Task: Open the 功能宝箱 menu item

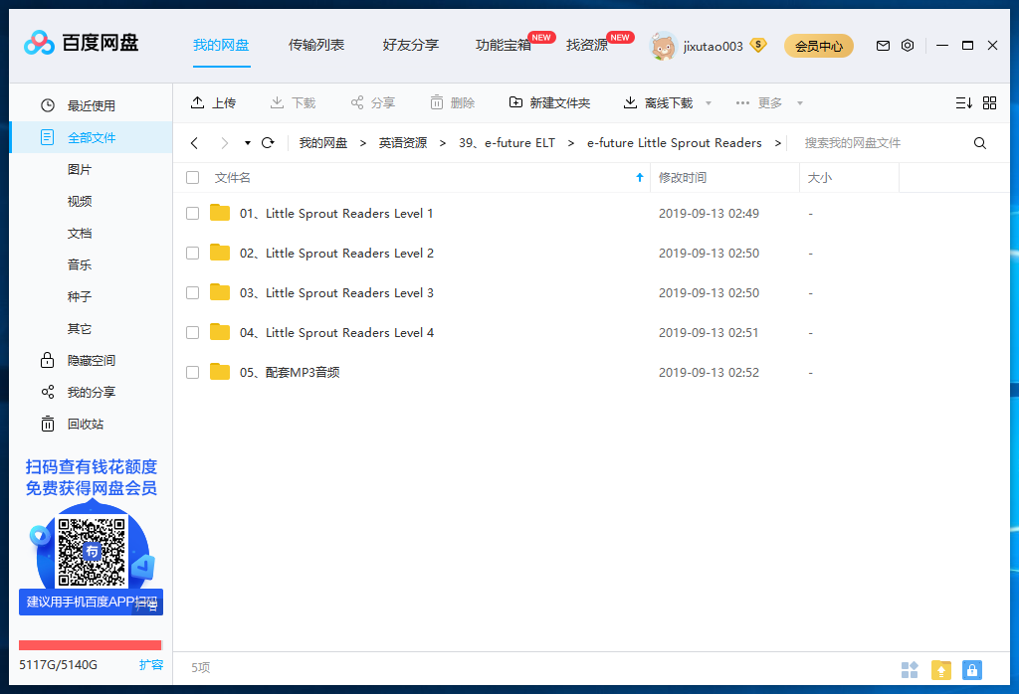Action: pyautogui.click(x=503, y=45)
